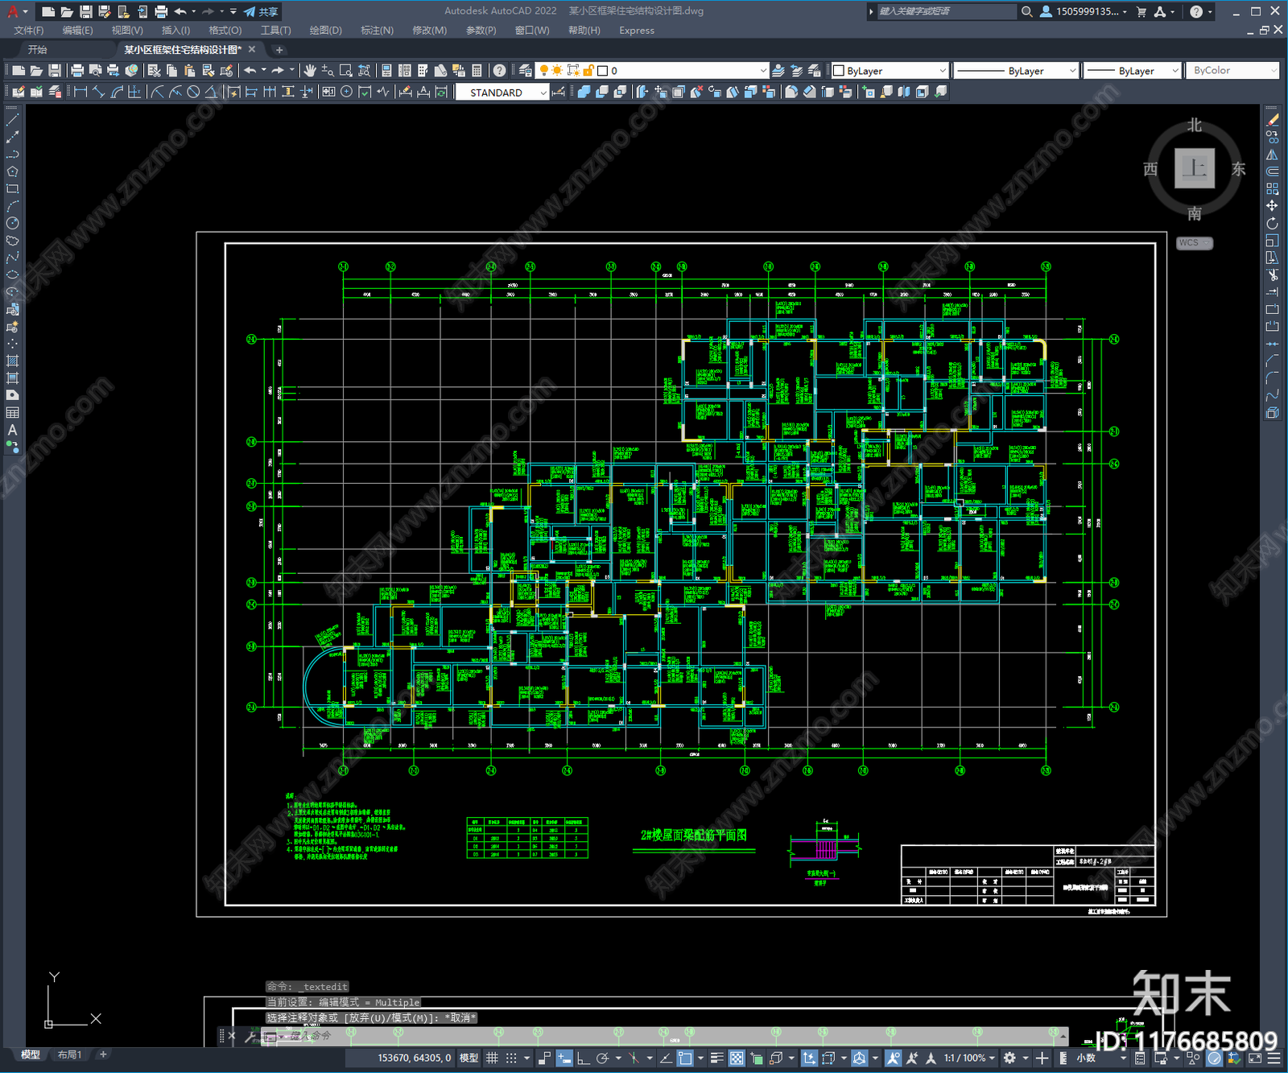Add a new drawing tab with plus

(x=279, y=50)
